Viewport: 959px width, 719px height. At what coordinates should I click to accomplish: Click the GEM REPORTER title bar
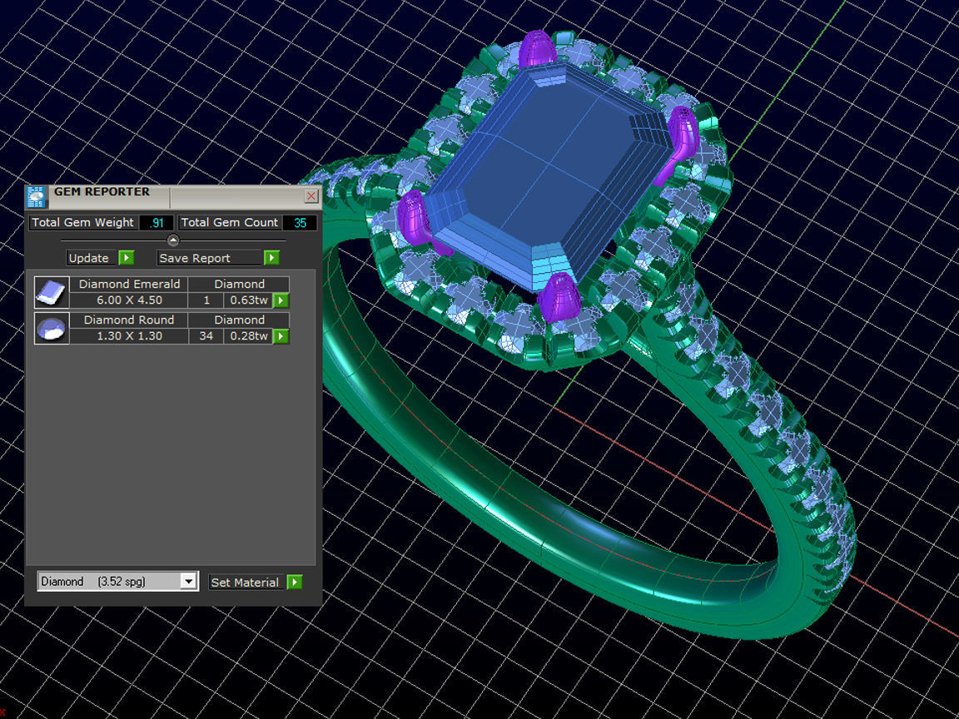coord(174,197)
